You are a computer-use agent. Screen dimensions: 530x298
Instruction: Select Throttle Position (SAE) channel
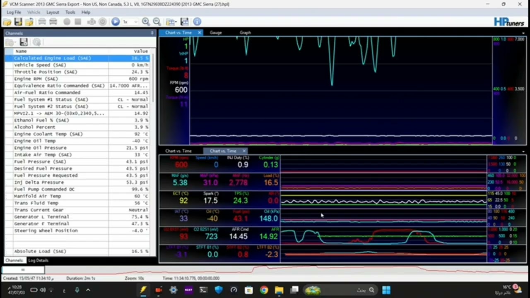click(77, 72)
